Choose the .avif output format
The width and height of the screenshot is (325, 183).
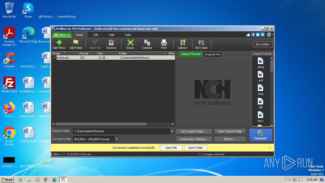[x=261, y=76]
